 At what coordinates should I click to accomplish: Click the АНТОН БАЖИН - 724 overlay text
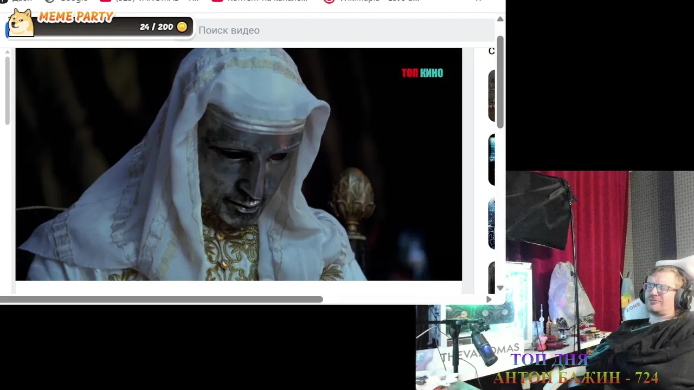click(576, 378)
